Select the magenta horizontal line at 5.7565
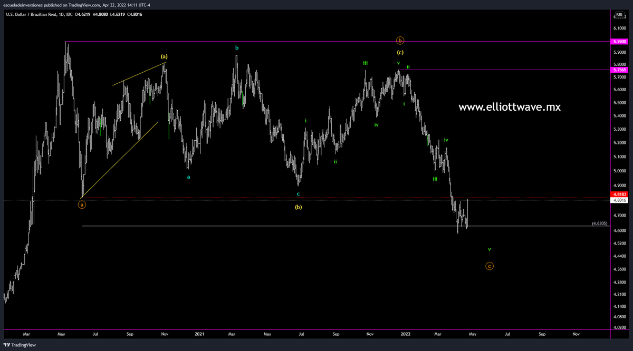The width and height of the screenshot is (633, 351). [x=504, y=70]
